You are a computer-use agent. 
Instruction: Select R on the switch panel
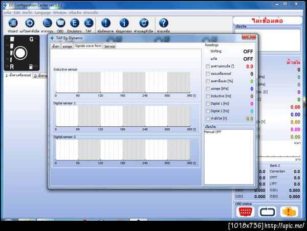pyautogui.click(x=12, y=67)
